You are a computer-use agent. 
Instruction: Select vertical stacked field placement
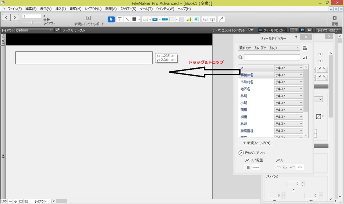pos(248,167)
